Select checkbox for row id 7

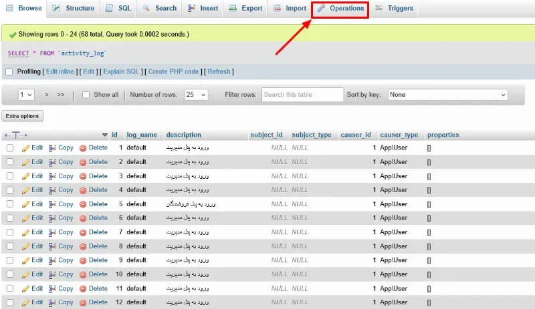[x=10, y=232]
